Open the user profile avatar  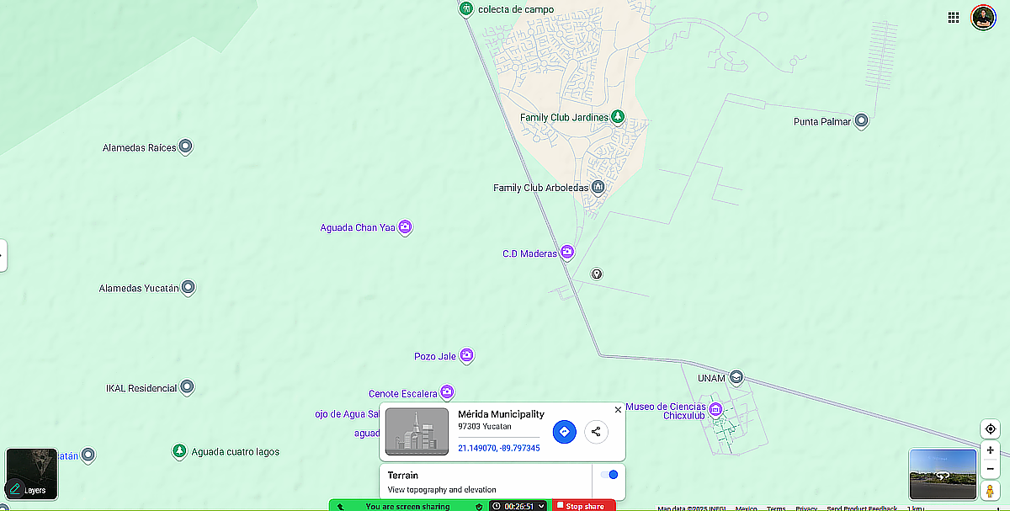pyautogui.click(x=983, y=17)
